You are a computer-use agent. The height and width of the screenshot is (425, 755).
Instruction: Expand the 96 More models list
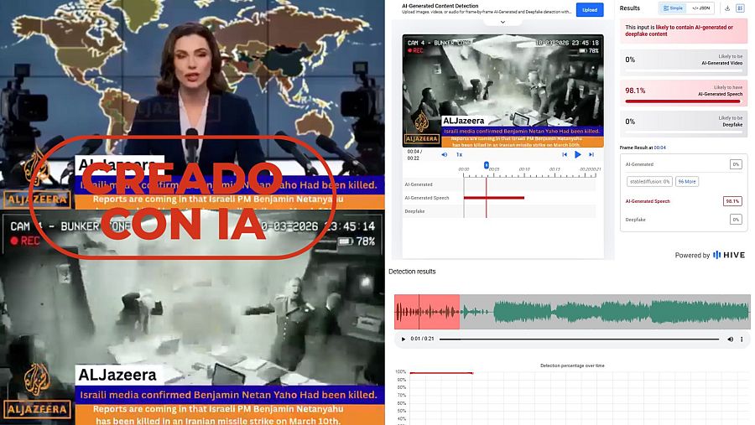pyautogui.click(x=687, y=181)
